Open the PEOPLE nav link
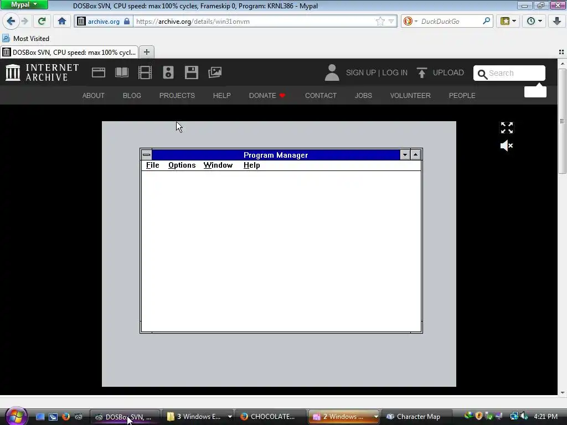 click(462, 95)
